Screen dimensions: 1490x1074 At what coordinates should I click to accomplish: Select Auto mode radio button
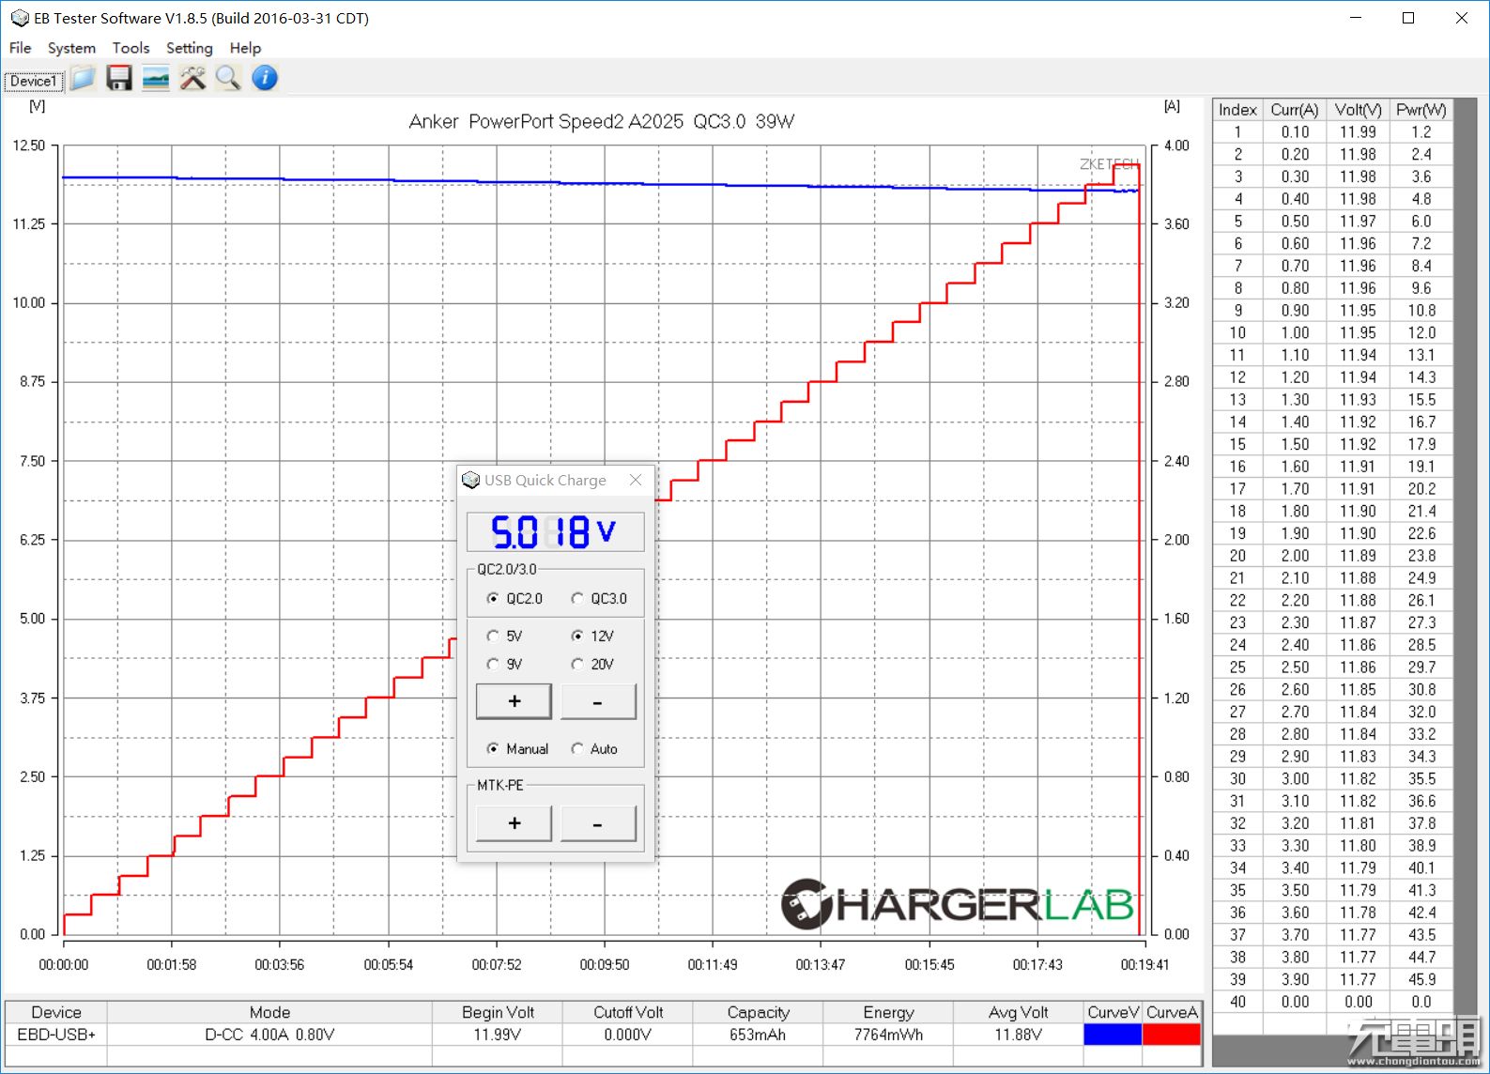tap(594, 749)
